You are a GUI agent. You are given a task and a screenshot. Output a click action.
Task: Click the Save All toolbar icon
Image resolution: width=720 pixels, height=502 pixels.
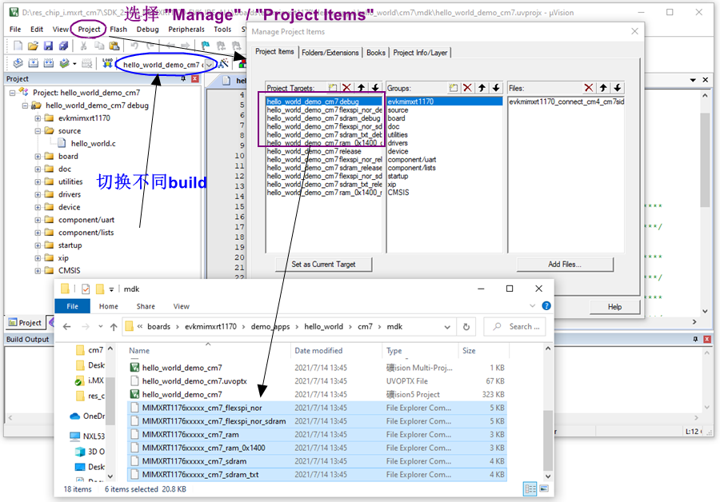coord(63,46)
